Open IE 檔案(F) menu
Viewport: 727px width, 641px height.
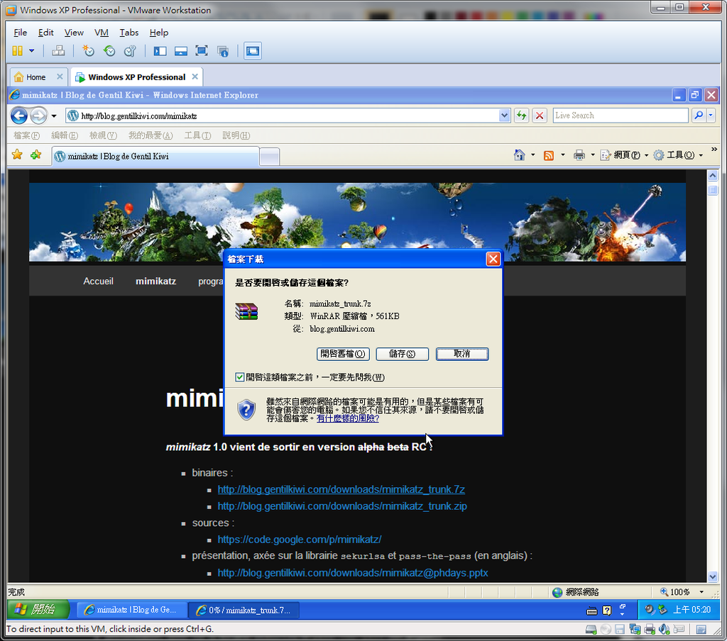[x=26, y=135]
